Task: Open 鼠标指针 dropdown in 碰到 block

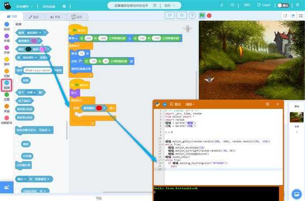Action: click(x=34, y=33)
